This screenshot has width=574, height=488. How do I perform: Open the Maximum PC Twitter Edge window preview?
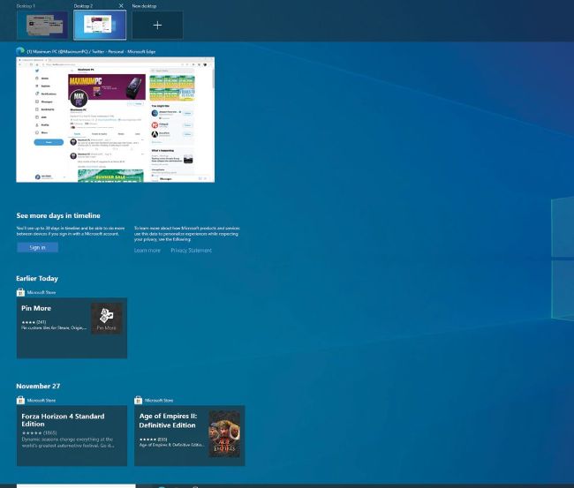116,120
